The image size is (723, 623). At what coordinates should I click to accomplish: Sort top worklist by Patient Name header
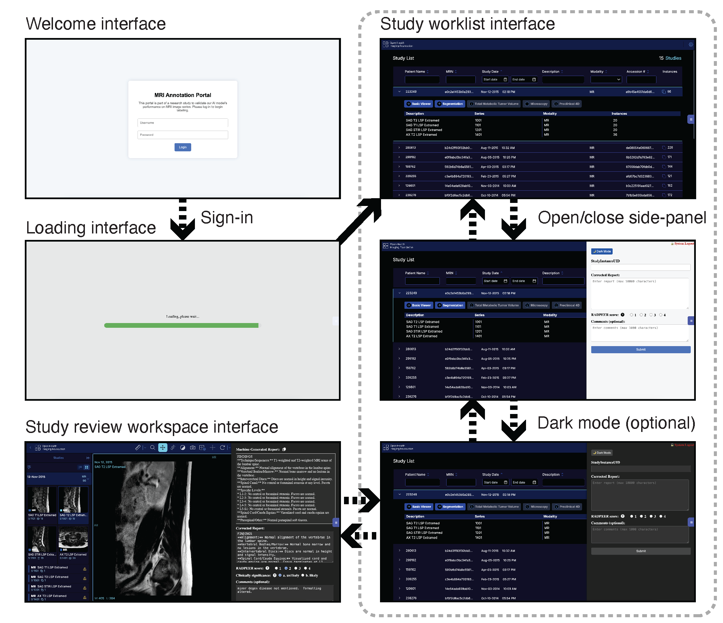pyautogui.click(x=417, y=72)
